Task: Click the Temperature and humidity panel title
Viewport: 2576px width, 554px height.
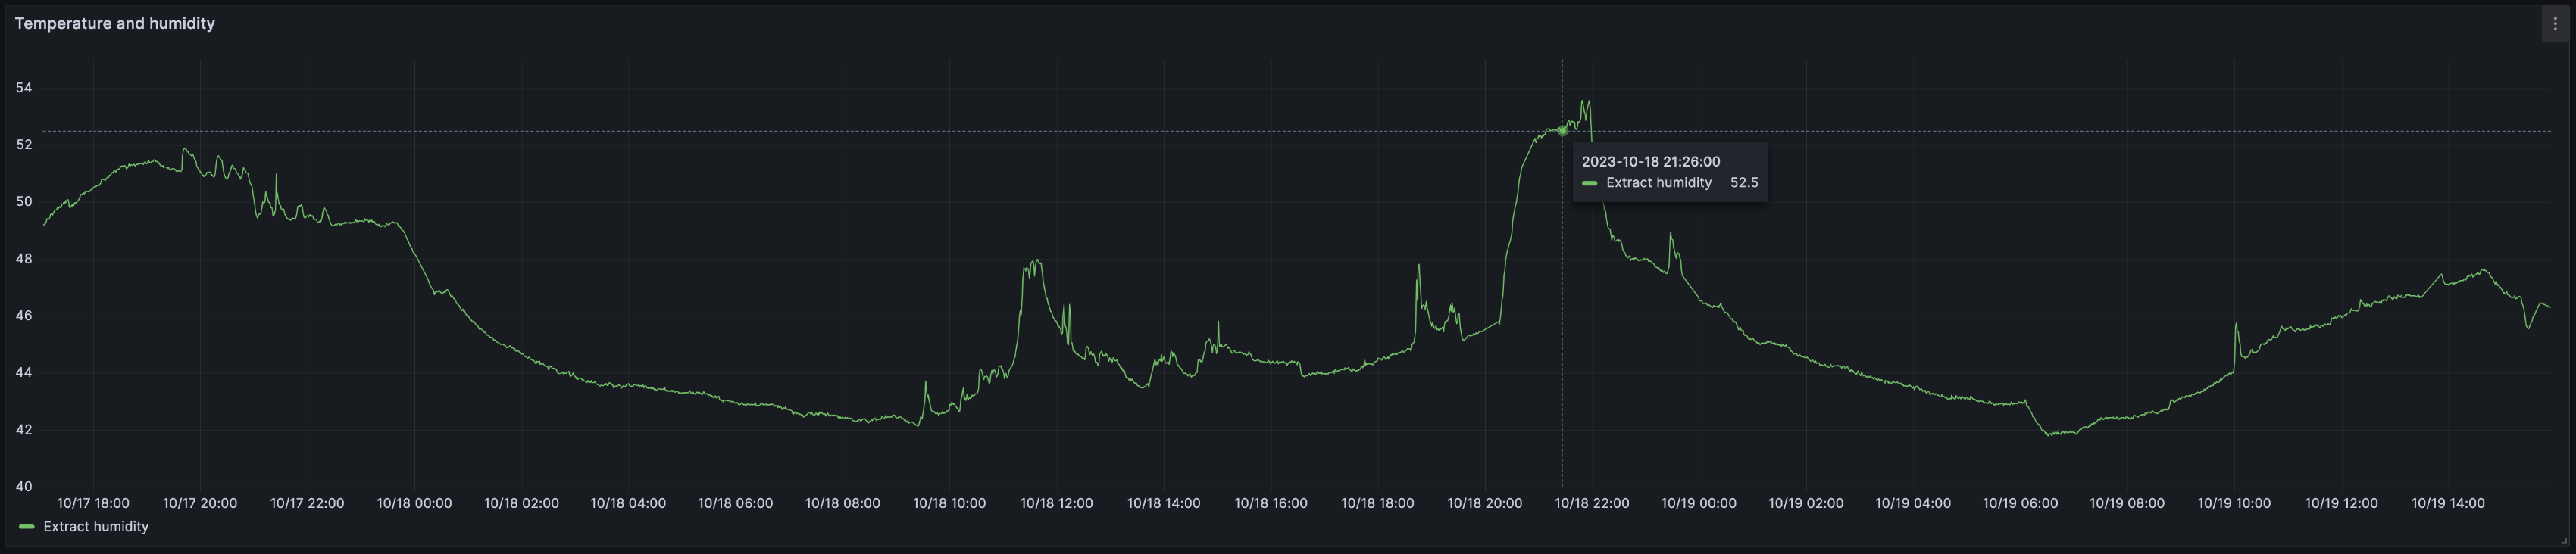Action: (x=115, y=23)
